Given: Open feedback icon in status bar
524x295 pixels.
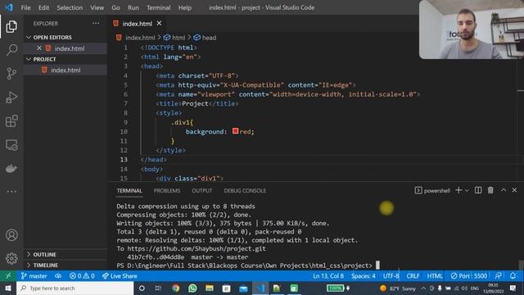Looking at the screenshot, I should 499,276.
